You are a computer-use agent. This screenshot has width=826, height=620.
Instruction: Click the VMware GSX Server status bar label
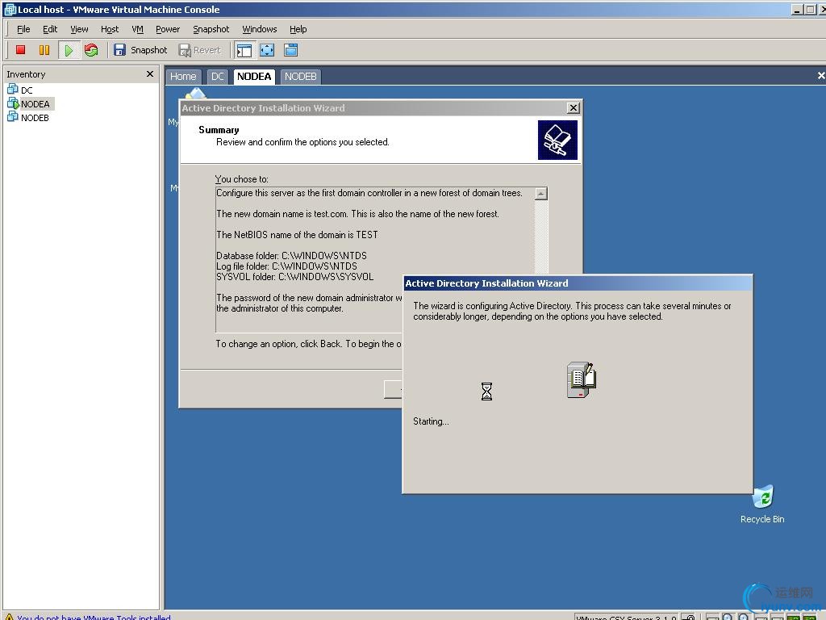click(x=626, y=617)
